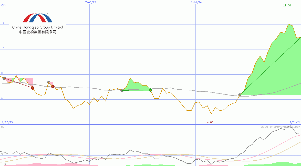
Task: Select the 1/01/24 date label
Action: pos(196,2)
